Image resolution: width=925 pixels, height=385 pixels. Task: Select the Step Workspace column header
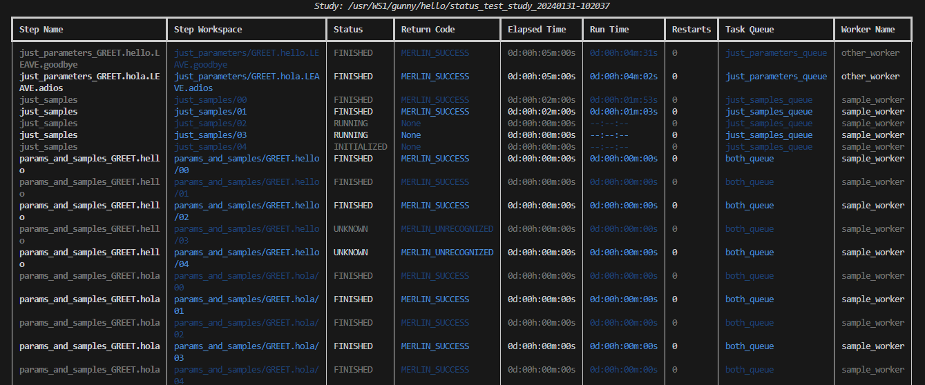click(x=208, y=30)
